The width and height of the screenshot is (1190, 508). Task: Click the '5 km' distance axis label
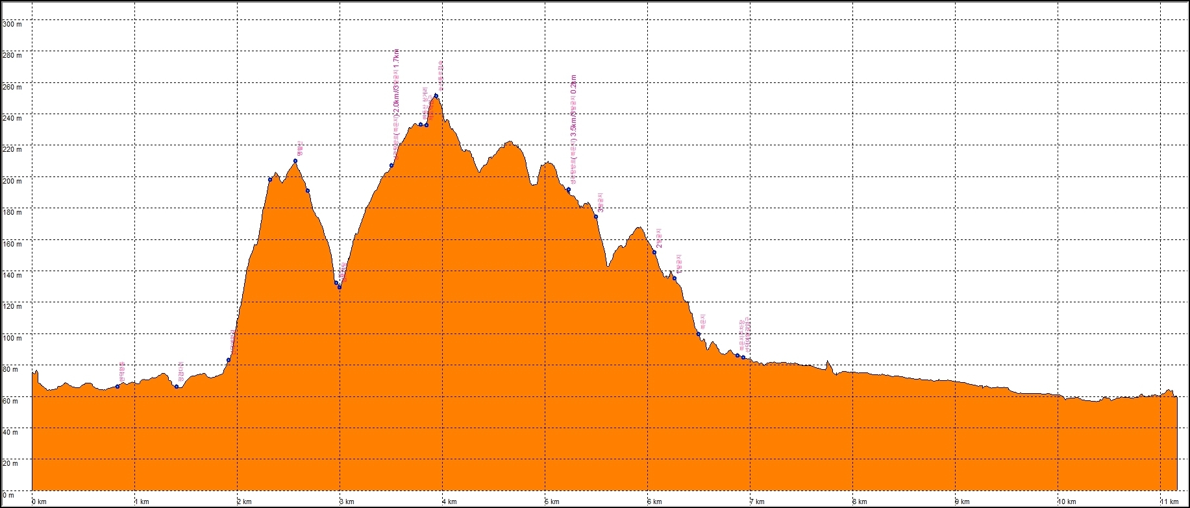[552, 502]
